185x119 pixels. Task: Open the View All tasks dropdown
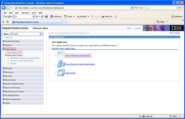click(41, 34)
